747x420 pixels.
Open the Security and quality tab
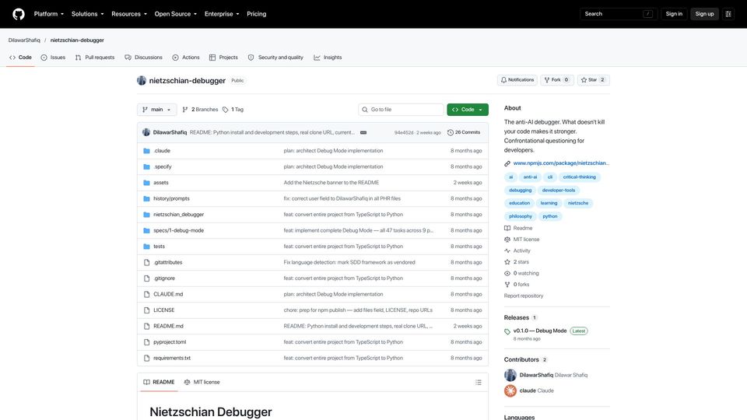click(275, 57)
